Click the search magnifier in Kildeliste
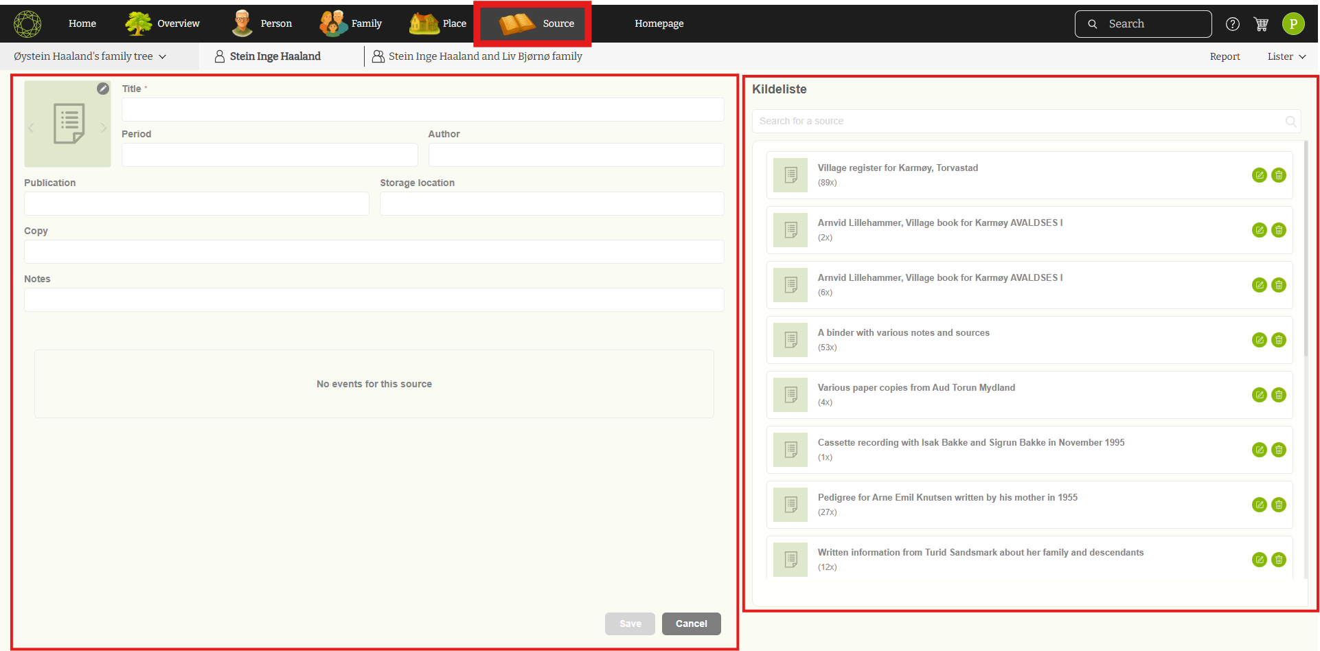 click(1290, 122)
